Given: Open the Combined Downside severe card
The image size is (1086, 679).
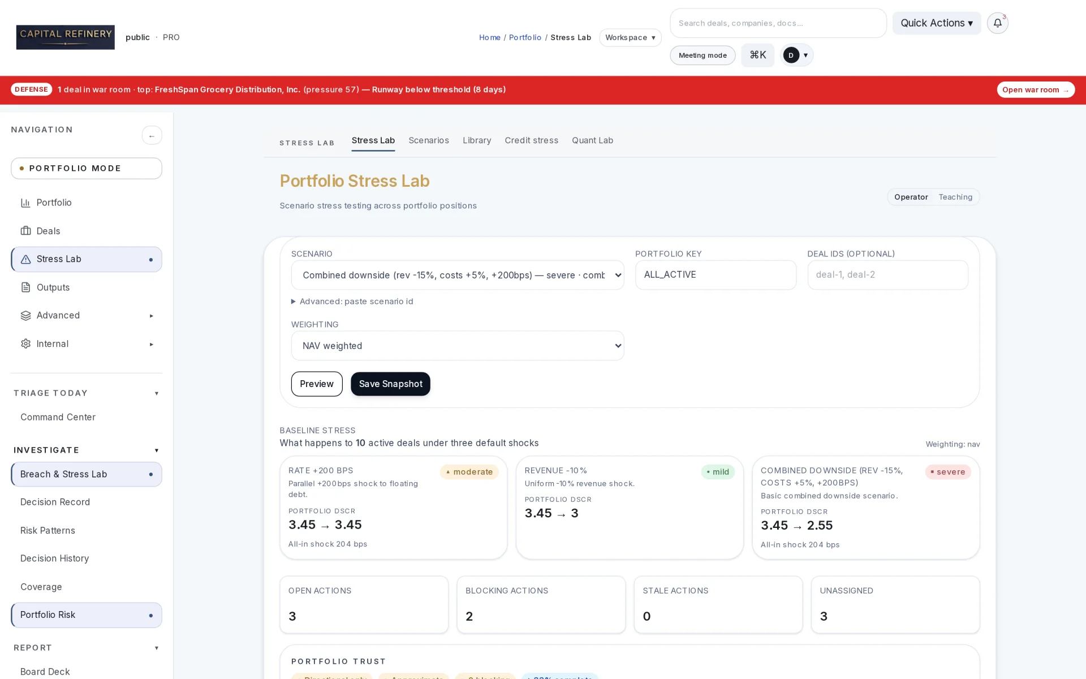Looking at the screenshot, I should [x=865, y=508].
